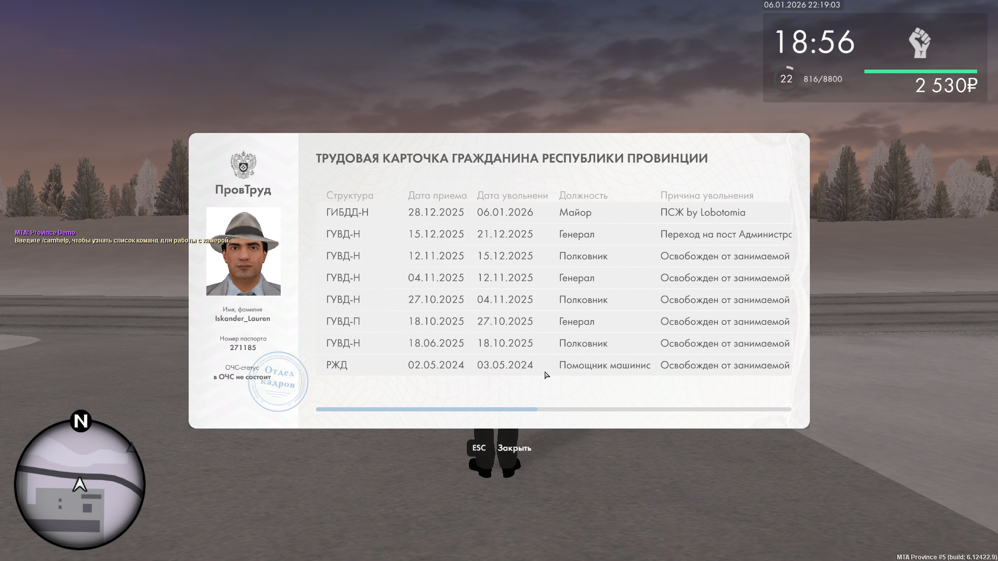
Task: Click the raised fist icon in HUD
Action: click(920, 43)
